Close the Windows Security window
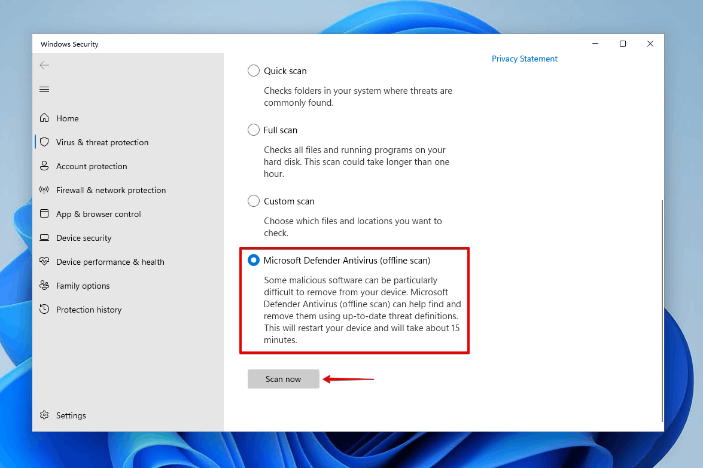Viewport: 703px width, 468px height. [650, 44]
